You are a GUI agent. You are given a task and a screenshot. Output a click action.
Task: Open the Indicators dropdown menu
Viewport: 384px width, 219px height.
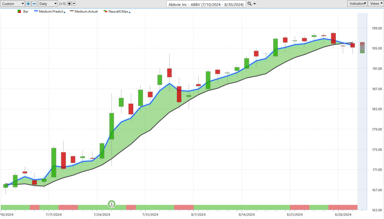pos(357,3)
